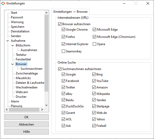Click the tree's vertical scrollbar thumb

click(x=46, y=53)
